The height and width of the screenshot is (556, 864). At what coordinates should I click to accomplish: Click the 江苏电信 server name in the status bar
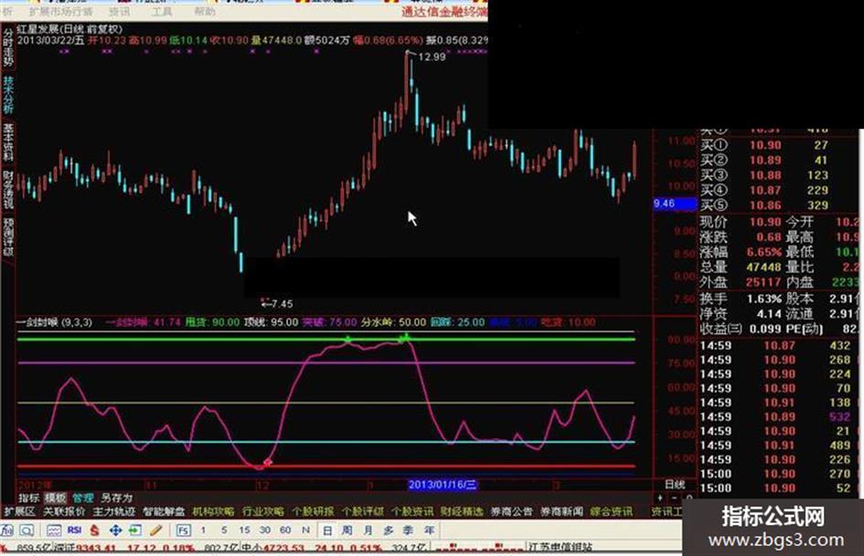[560, 548]
